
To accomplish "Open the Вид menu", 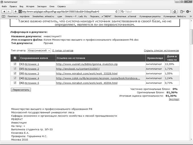I will (21, 7).
